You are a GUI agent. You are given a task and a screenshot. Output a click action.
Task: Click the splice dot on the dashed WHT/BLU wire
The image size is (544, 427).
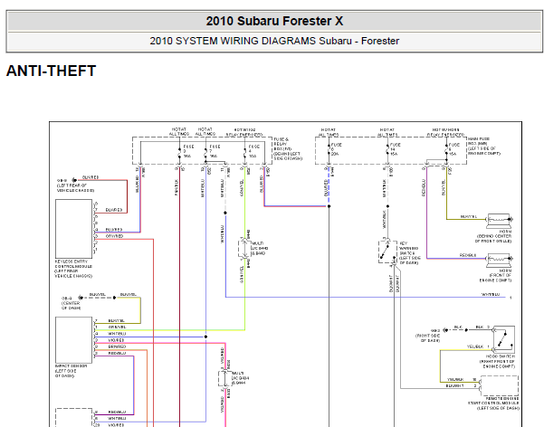tap(225, 213)
